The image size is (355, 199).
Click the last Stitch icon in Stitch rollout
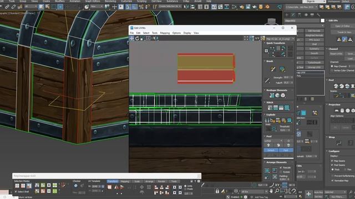[x=287, y=108]
